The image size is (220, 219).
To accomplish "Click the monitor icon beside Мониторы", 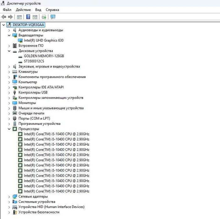I will pyautogui.click(x=15, y=103).
